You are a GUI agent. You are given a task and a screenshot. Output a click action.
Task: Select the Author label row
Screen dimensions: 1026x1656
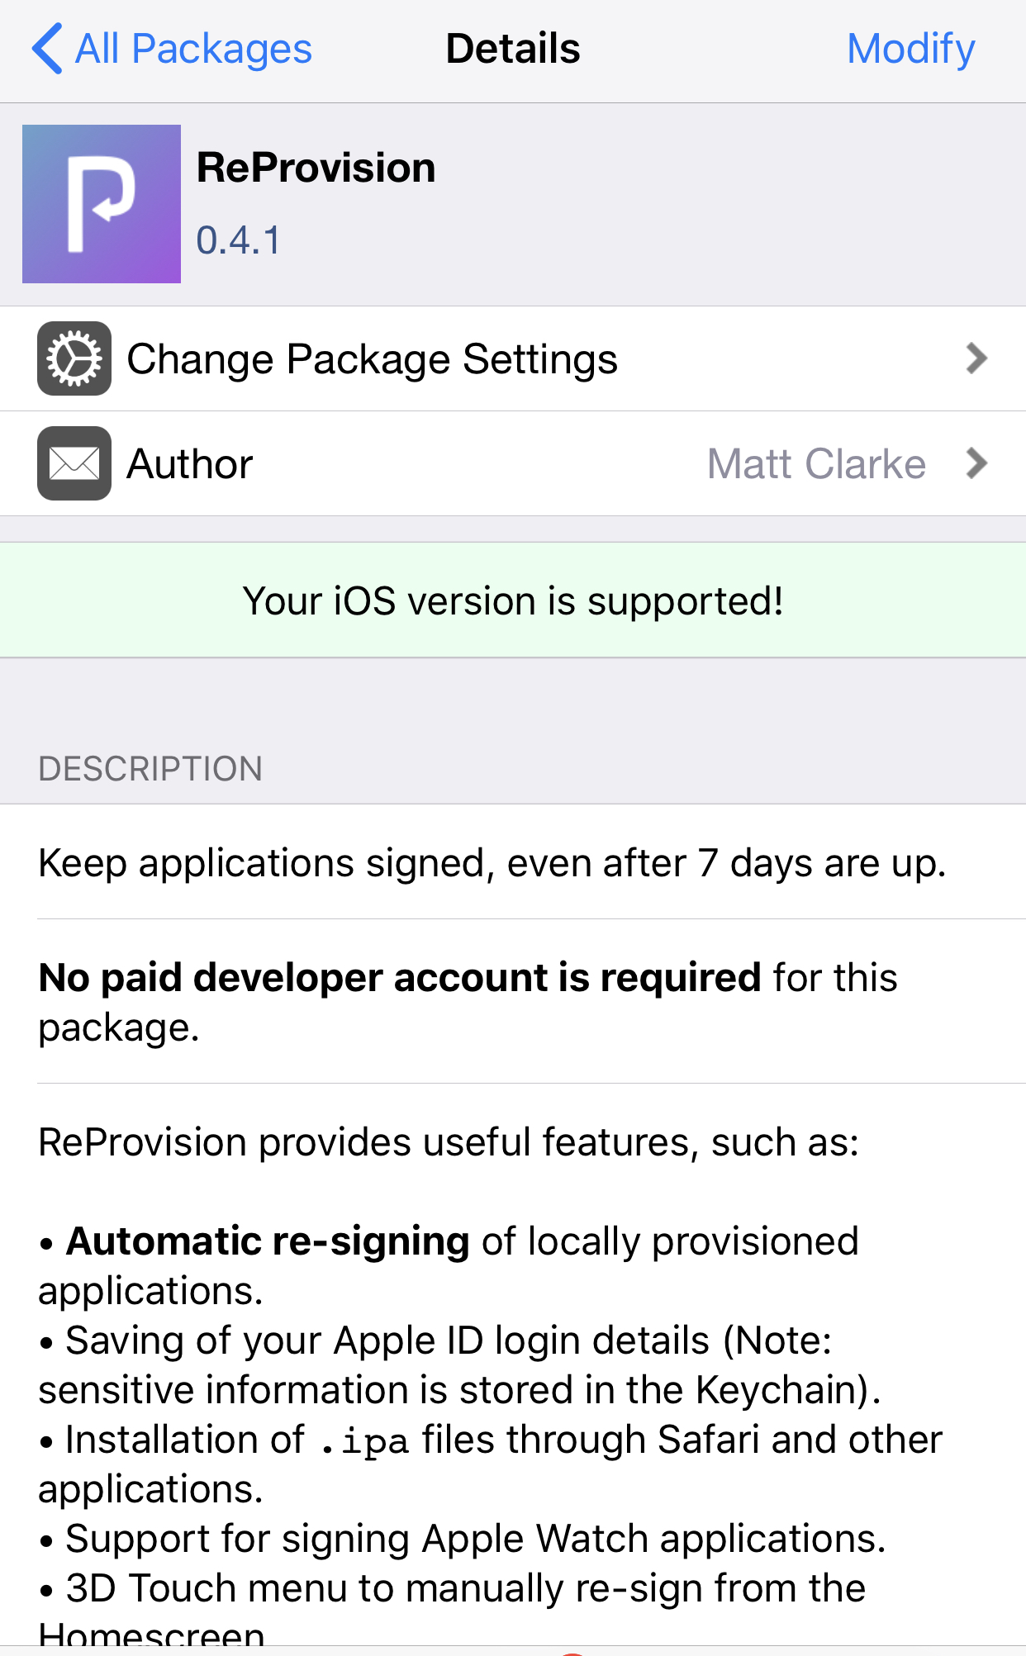(x=513, y=463)
